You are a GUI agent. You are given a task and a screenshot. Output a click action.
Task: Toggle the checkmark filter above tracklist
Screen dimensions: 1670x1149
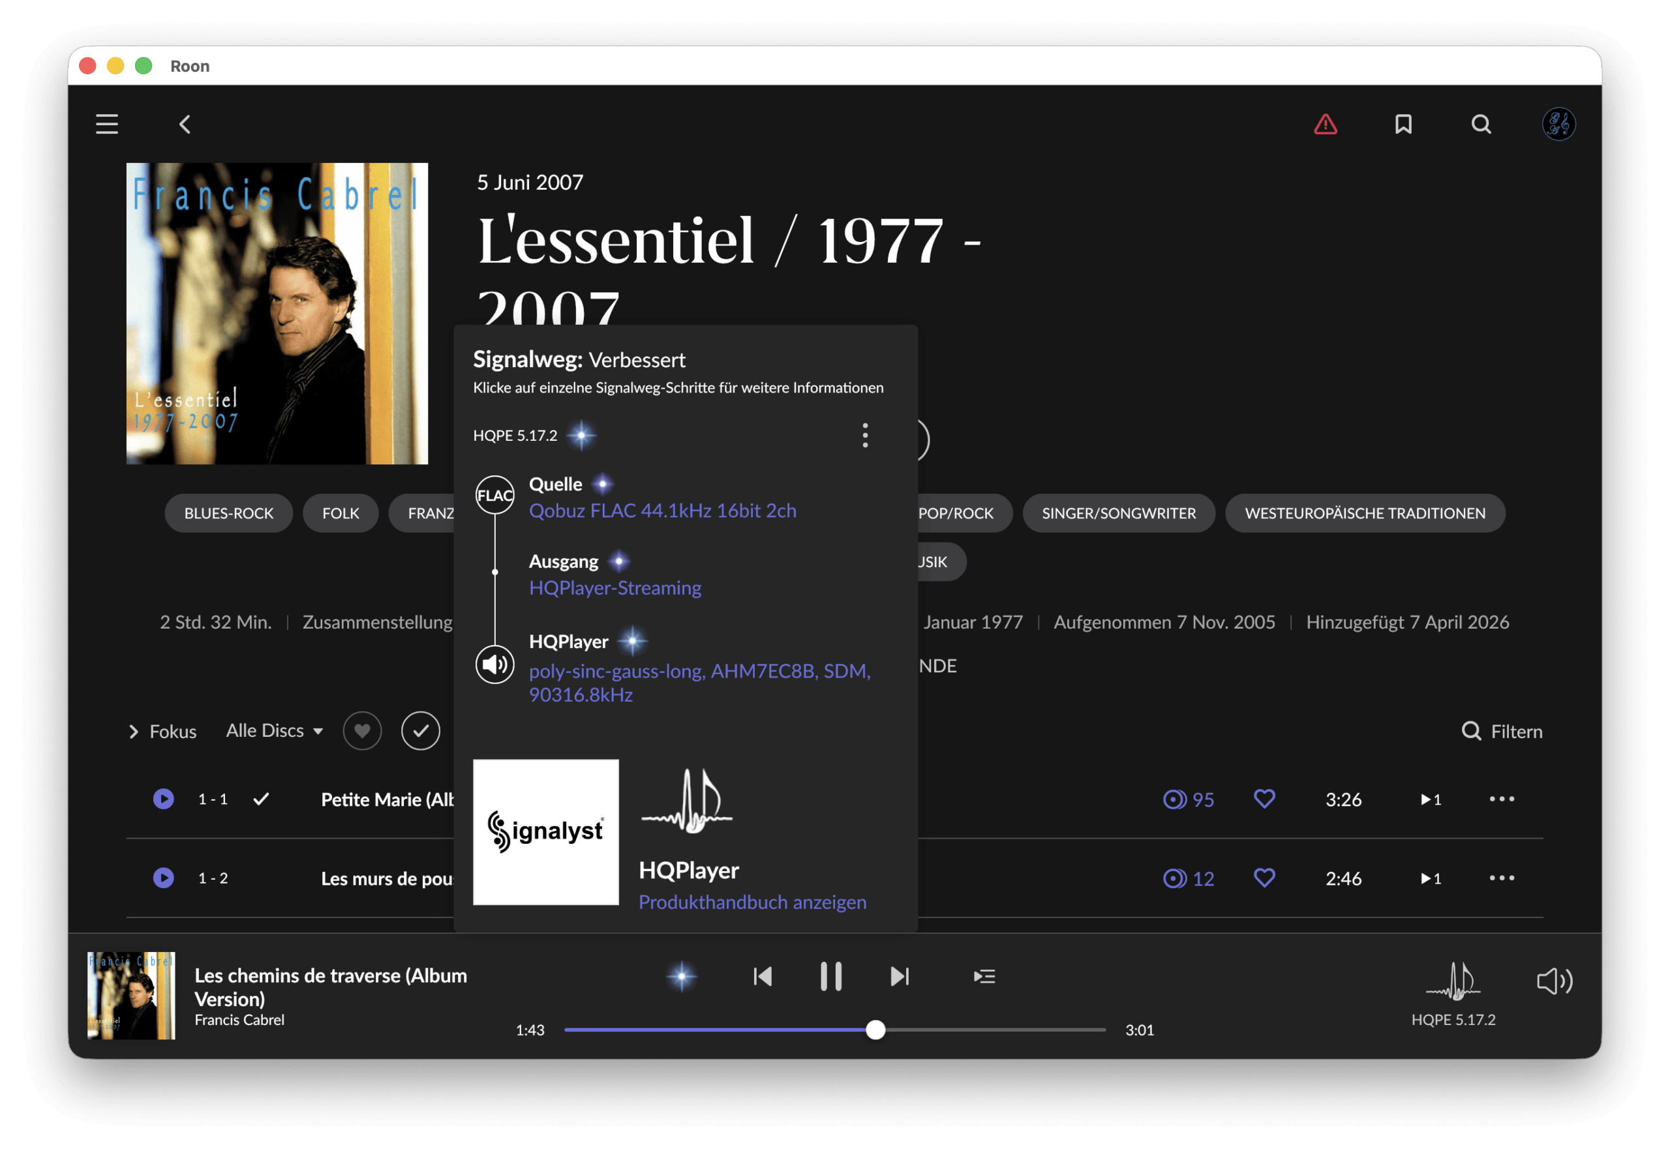pyautogui.click(x=421, y=732)
